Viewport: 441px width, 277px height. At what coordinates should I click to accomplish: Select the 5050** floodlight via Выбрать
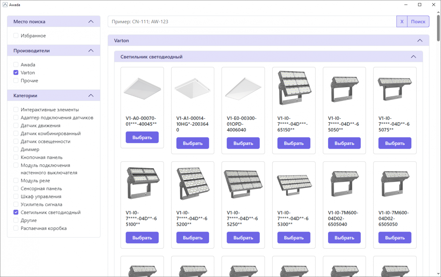[x=344, y=143]
